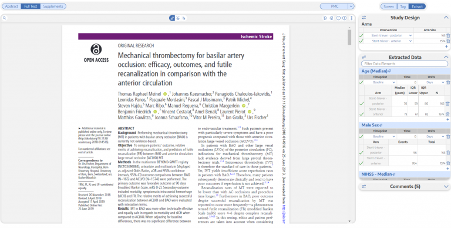Select the pointer cursor tool
The width and height of the screenshot is (451, 228).
184,18
